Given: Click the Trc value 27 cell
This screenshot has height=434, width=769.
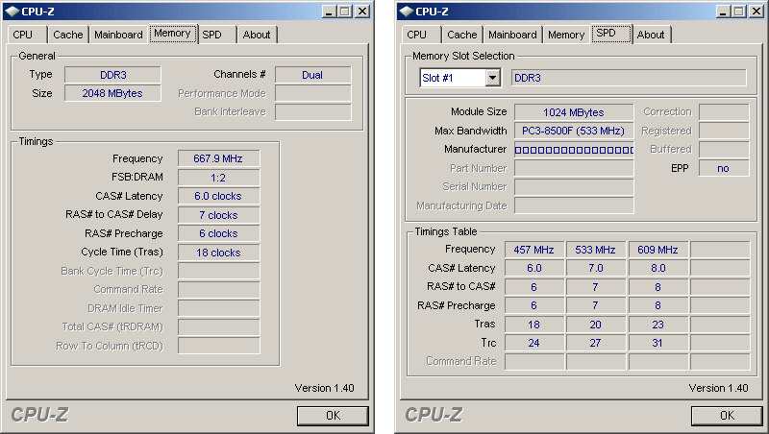Looking at the screenshot, I should pyautogui.click(x=596, y=344).
